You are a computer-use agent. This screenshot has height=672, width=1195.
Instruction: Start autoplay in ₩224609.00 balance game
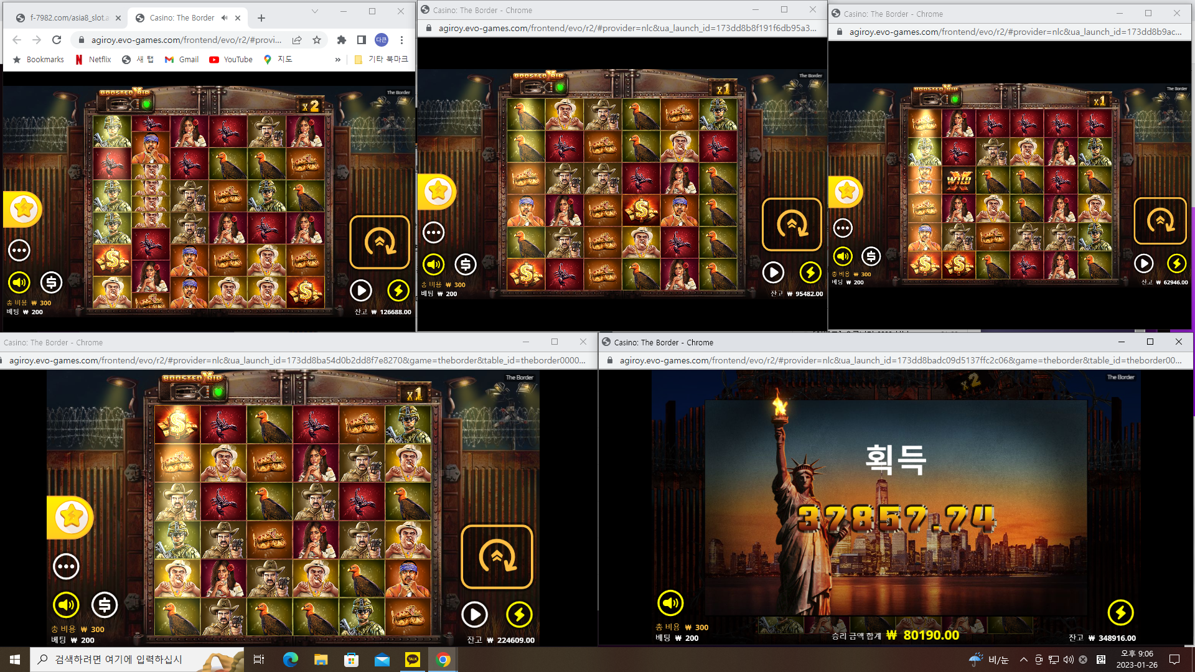coord(474,615)
